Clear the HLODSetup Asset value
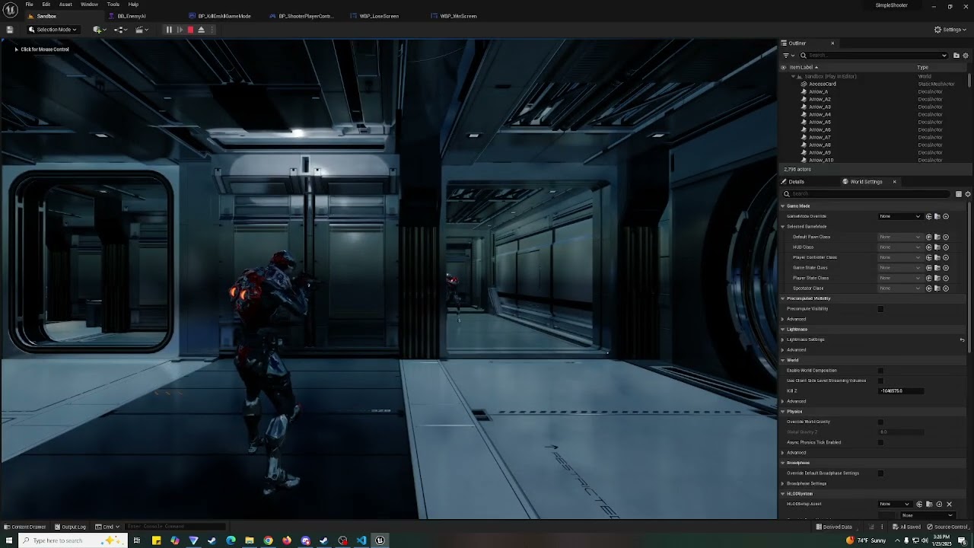This screenshot has height=548, width=974. coord(949,504)
